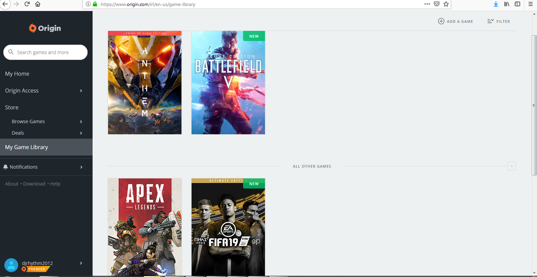Click the djrhythm2012 username
The width and height of the screenshot is (537, 277).
coord(37,263)
